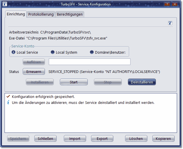Image resolution: width=183 pixels, height=149 pixels.
Task: Switch to the Einrichtung tab
Action: tap(16, 14)
